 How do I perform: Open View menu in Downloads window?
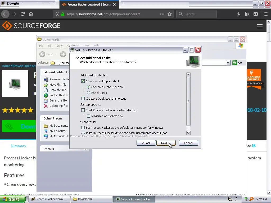click(60, 46)
